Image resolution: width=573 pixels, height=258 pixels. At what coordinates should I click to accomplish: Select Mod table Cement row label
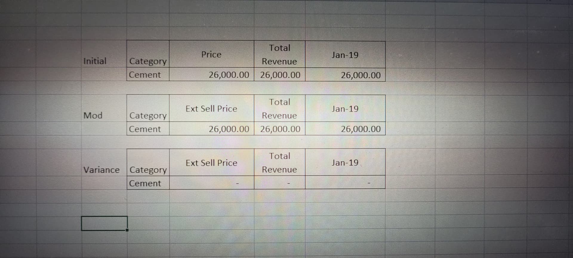148,129
